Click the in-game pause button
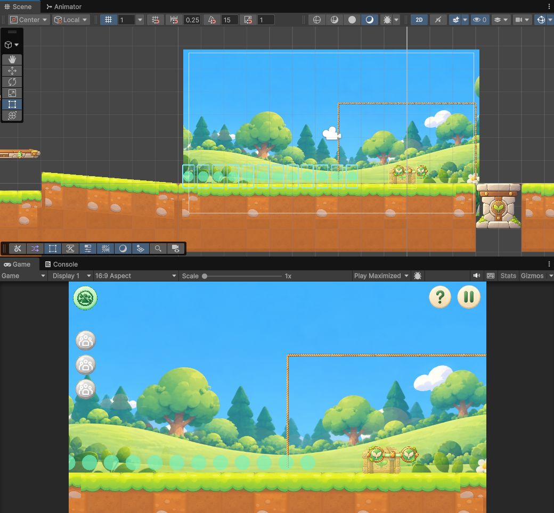 click(468, 297)
